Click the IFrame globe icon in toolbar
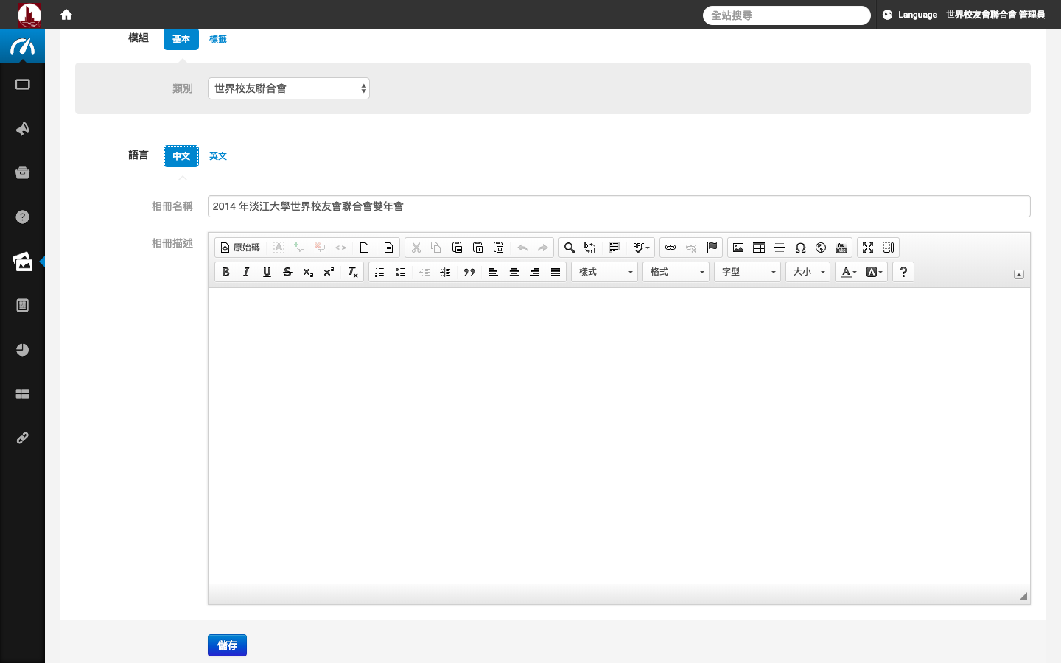This screenshot has height=663, width=1061. (821, 248)
